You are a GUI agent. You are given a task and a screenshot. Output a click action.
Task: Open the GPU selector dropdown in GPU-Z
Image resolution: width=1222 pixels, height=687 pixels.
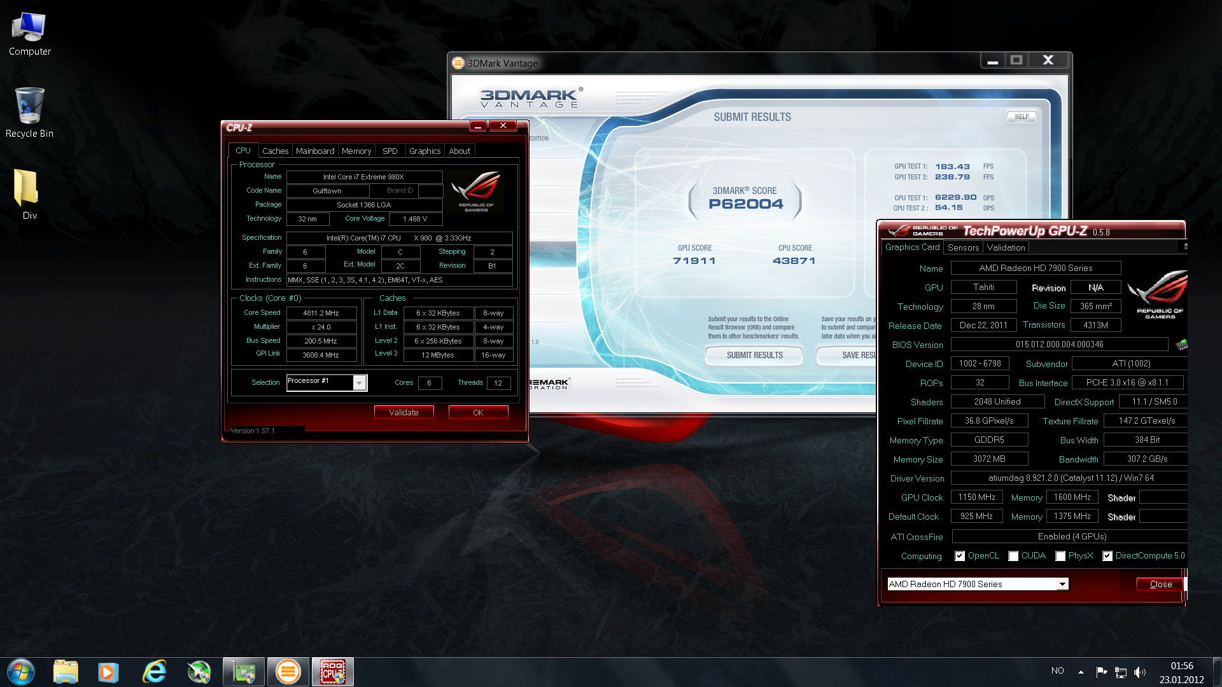point(978,584)
